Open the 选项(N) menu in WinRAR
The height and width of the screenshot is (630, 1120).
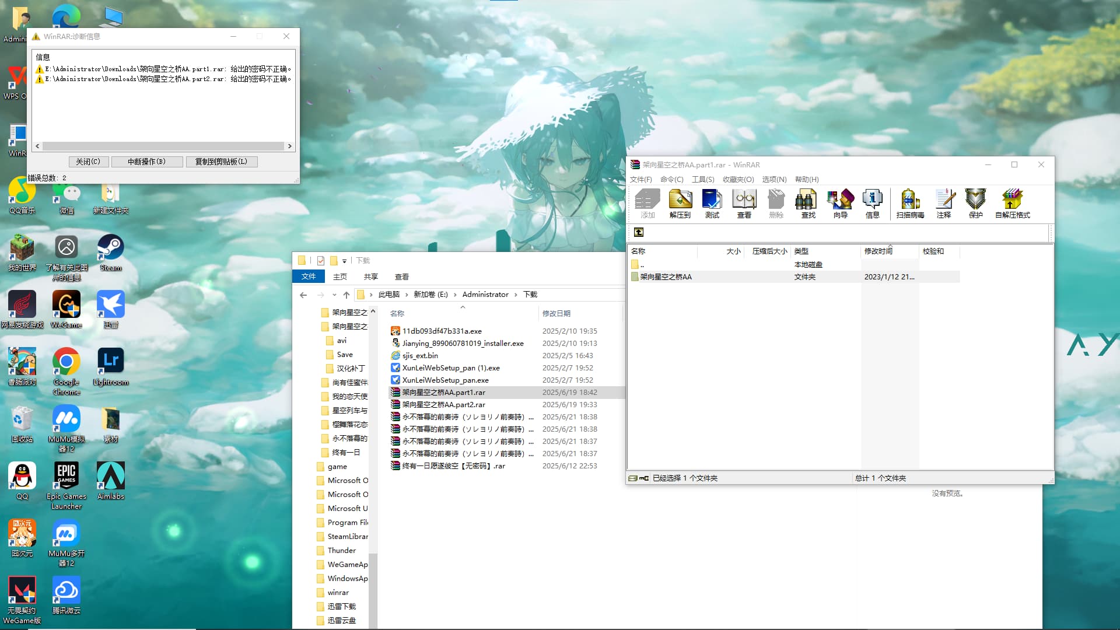tap(775, 180)
